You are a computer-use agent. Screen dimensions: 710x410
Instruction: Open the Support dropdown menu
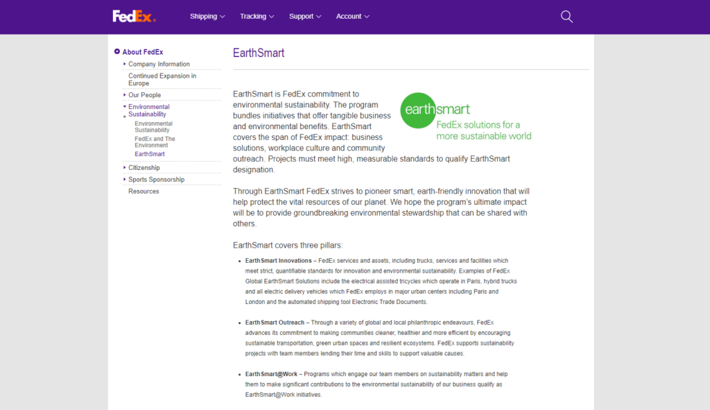coord(305,17)
